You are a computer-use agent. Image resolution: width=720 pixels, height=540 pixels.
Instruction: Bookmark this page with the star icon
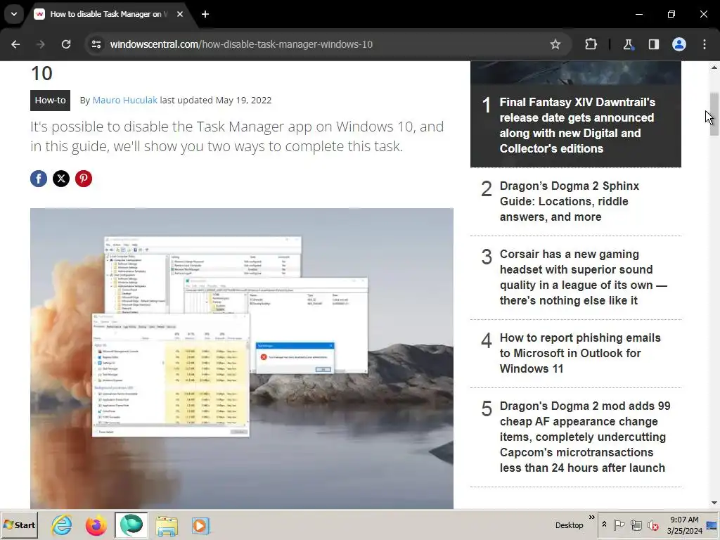pyautogui.click(x=555, y=44)
